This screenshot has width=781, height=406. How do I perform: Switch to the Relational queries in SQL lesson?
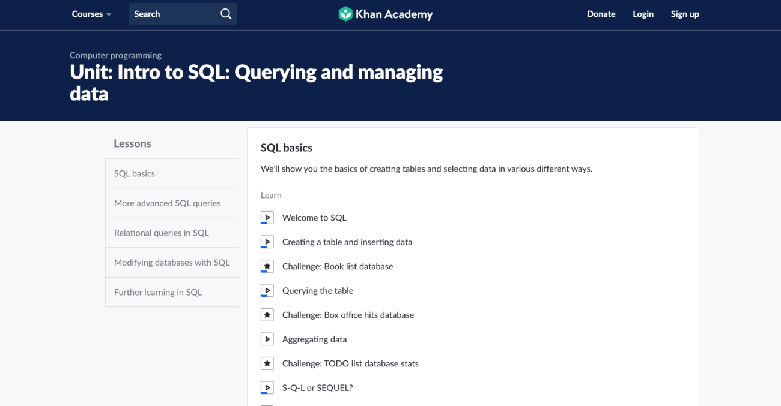(x=162, y=233)
